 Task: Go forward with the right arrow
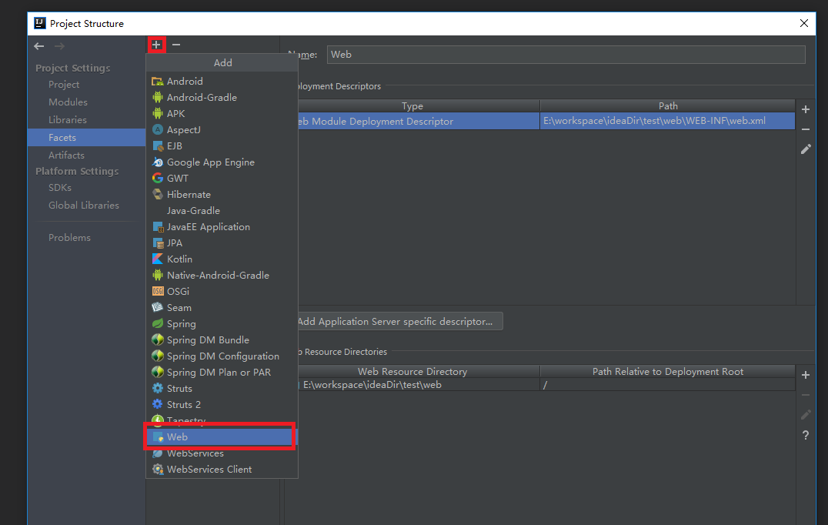59,46
